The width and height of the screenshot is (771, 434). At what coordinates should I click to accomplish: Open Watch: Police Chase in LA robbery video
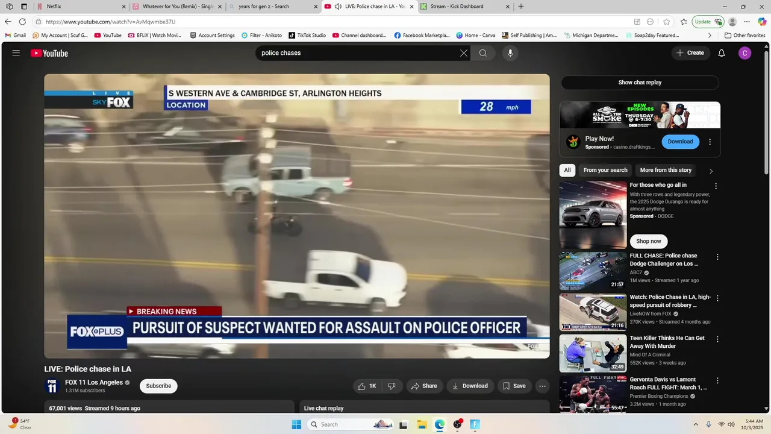pos(670,301)
